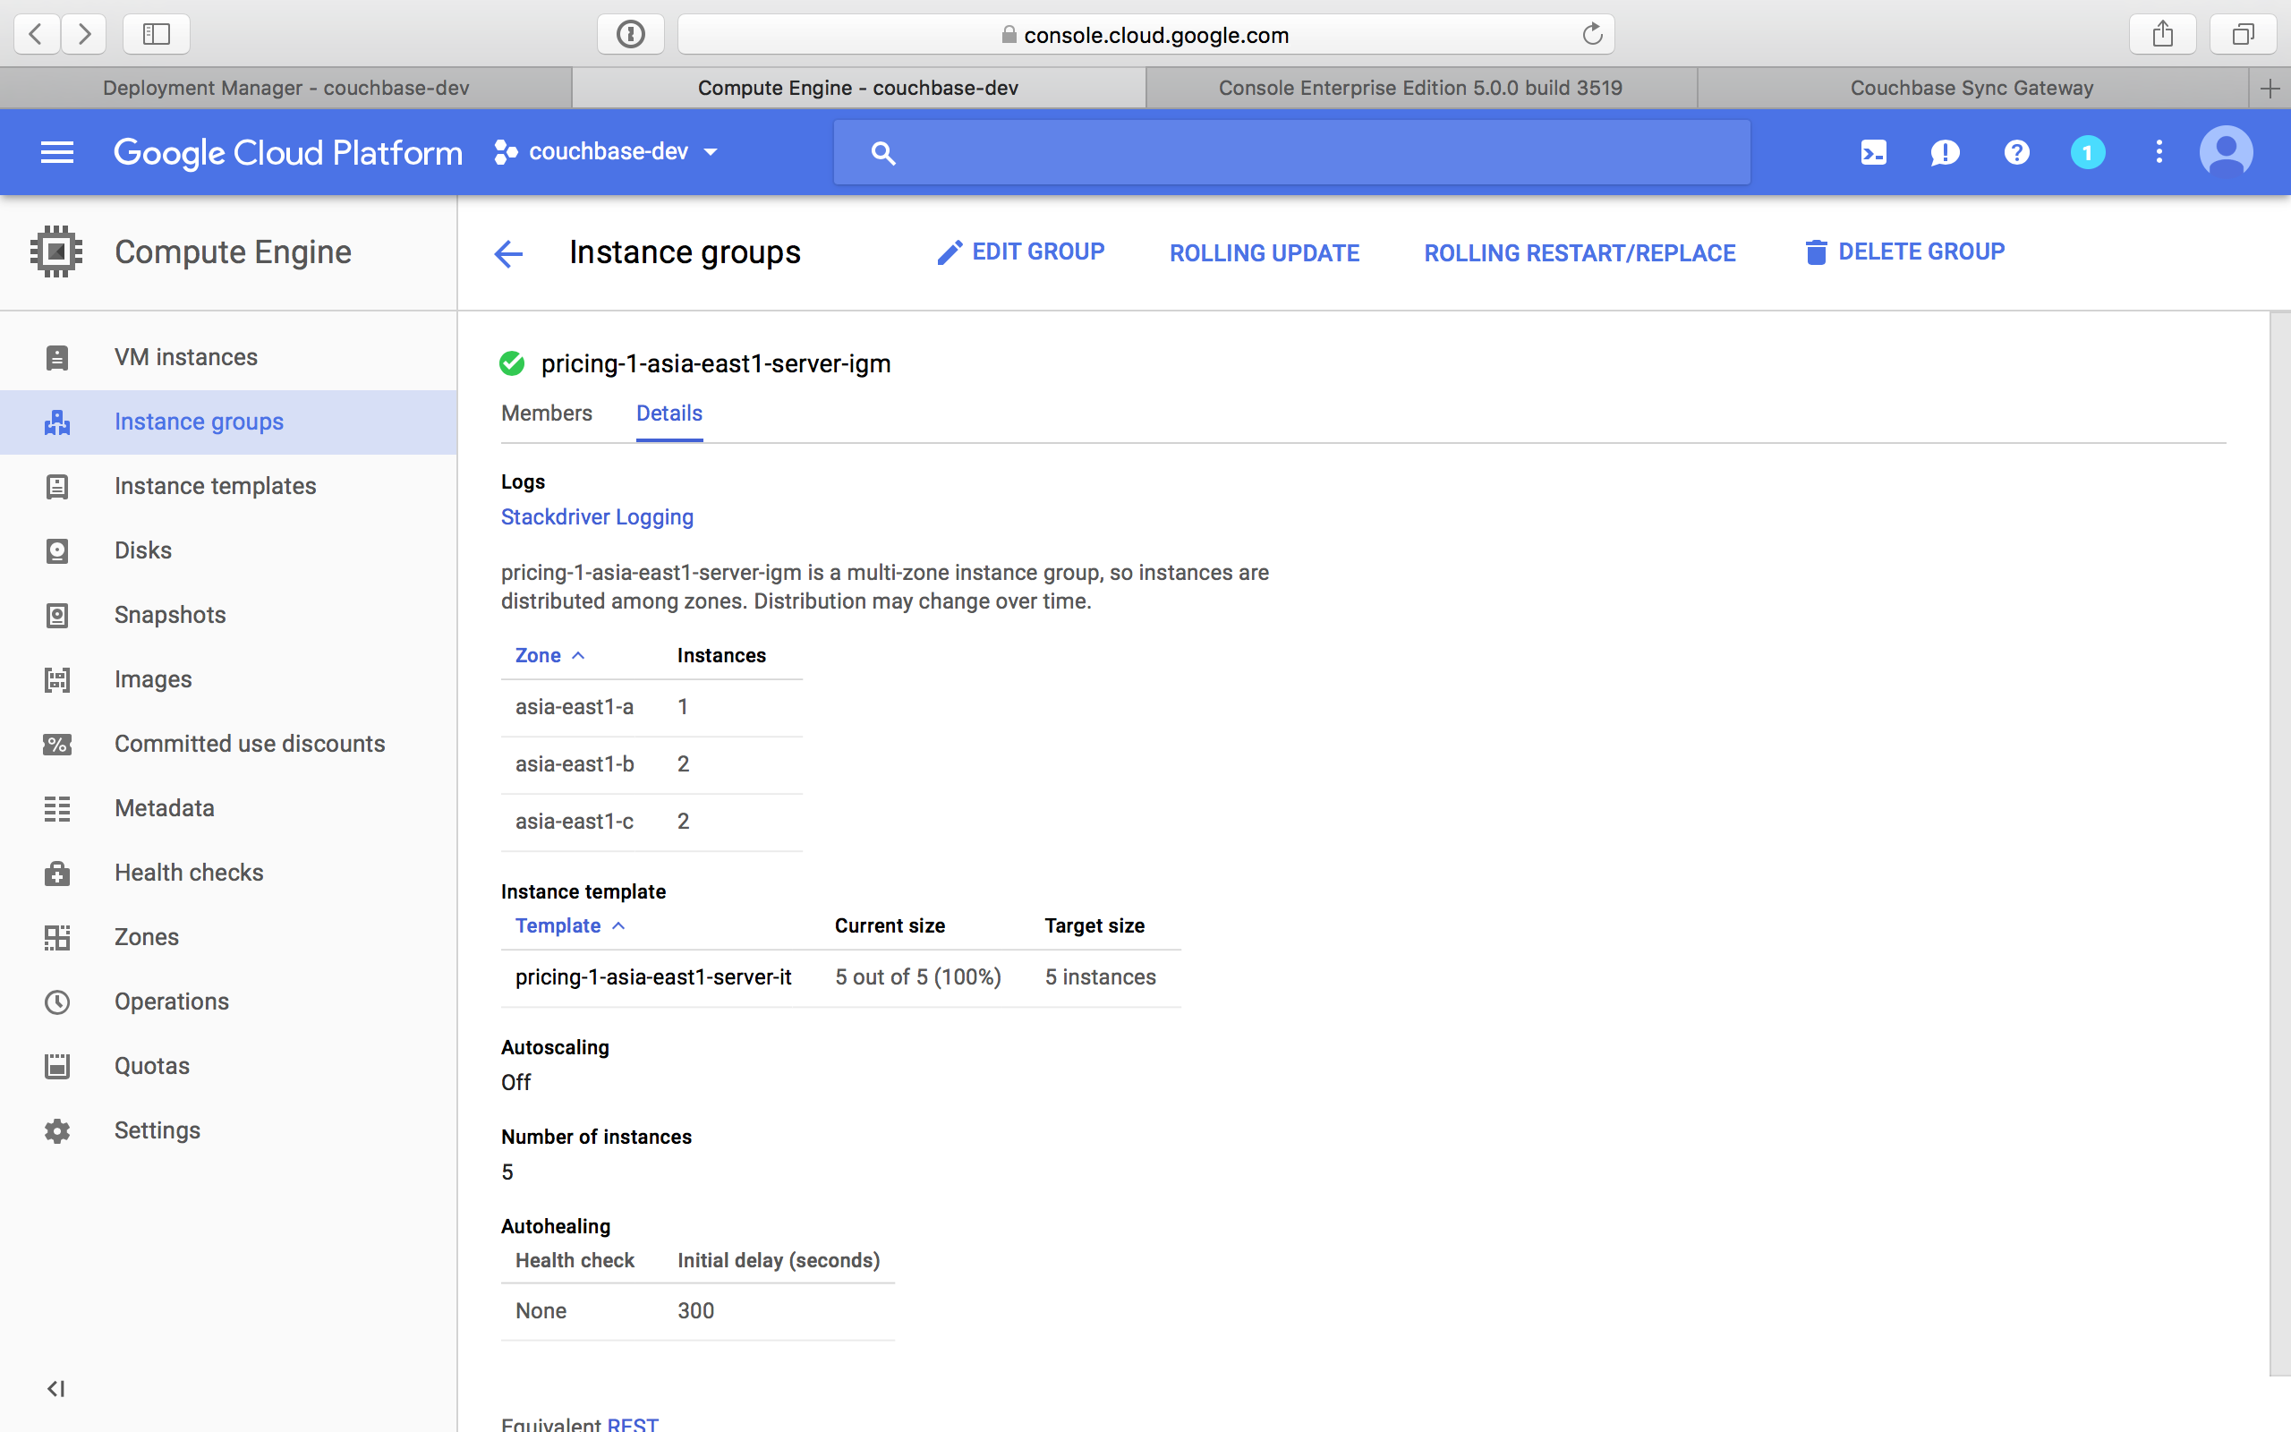Open VM instances section
This screenshot has width=2291, height=1432.
click(184, 356)
